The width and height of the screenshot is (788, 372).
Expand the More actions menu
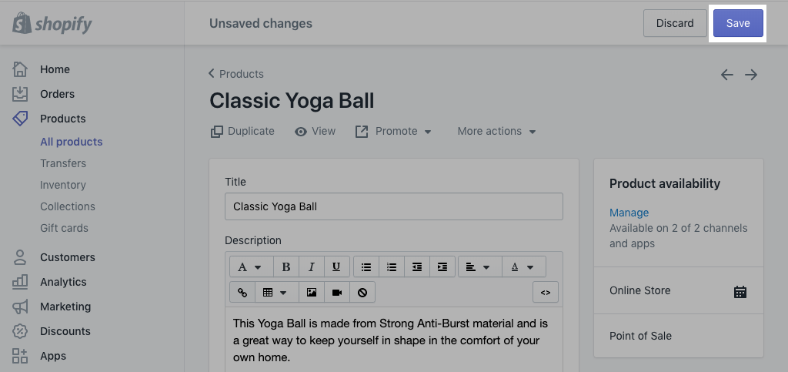(496, 132)
